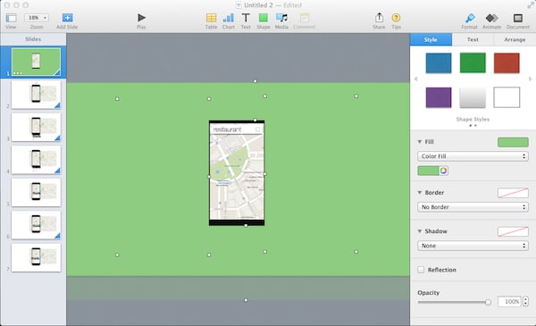Open the Format inspector

(x=470, y=18)
